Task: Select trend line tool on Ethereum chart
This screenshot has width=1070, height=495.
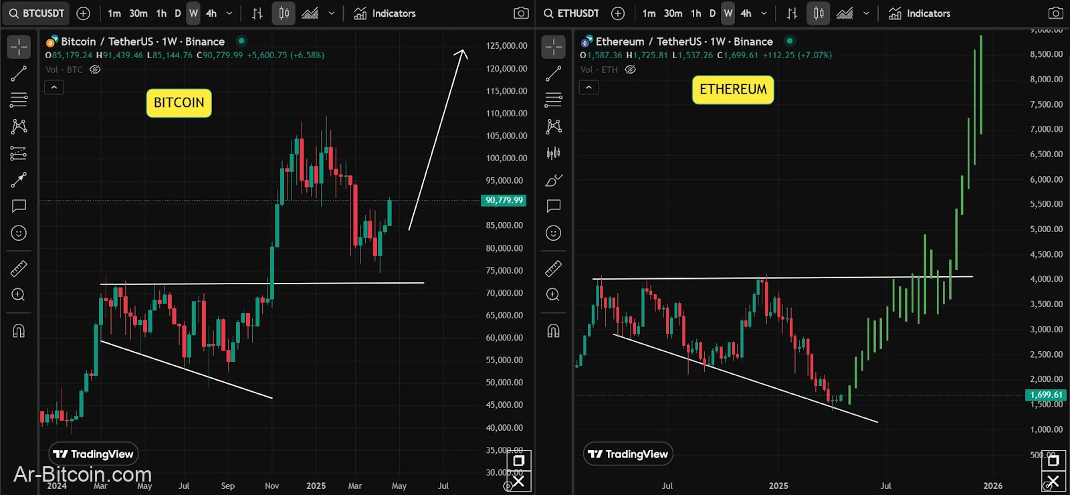Action: tap(554, 74)
